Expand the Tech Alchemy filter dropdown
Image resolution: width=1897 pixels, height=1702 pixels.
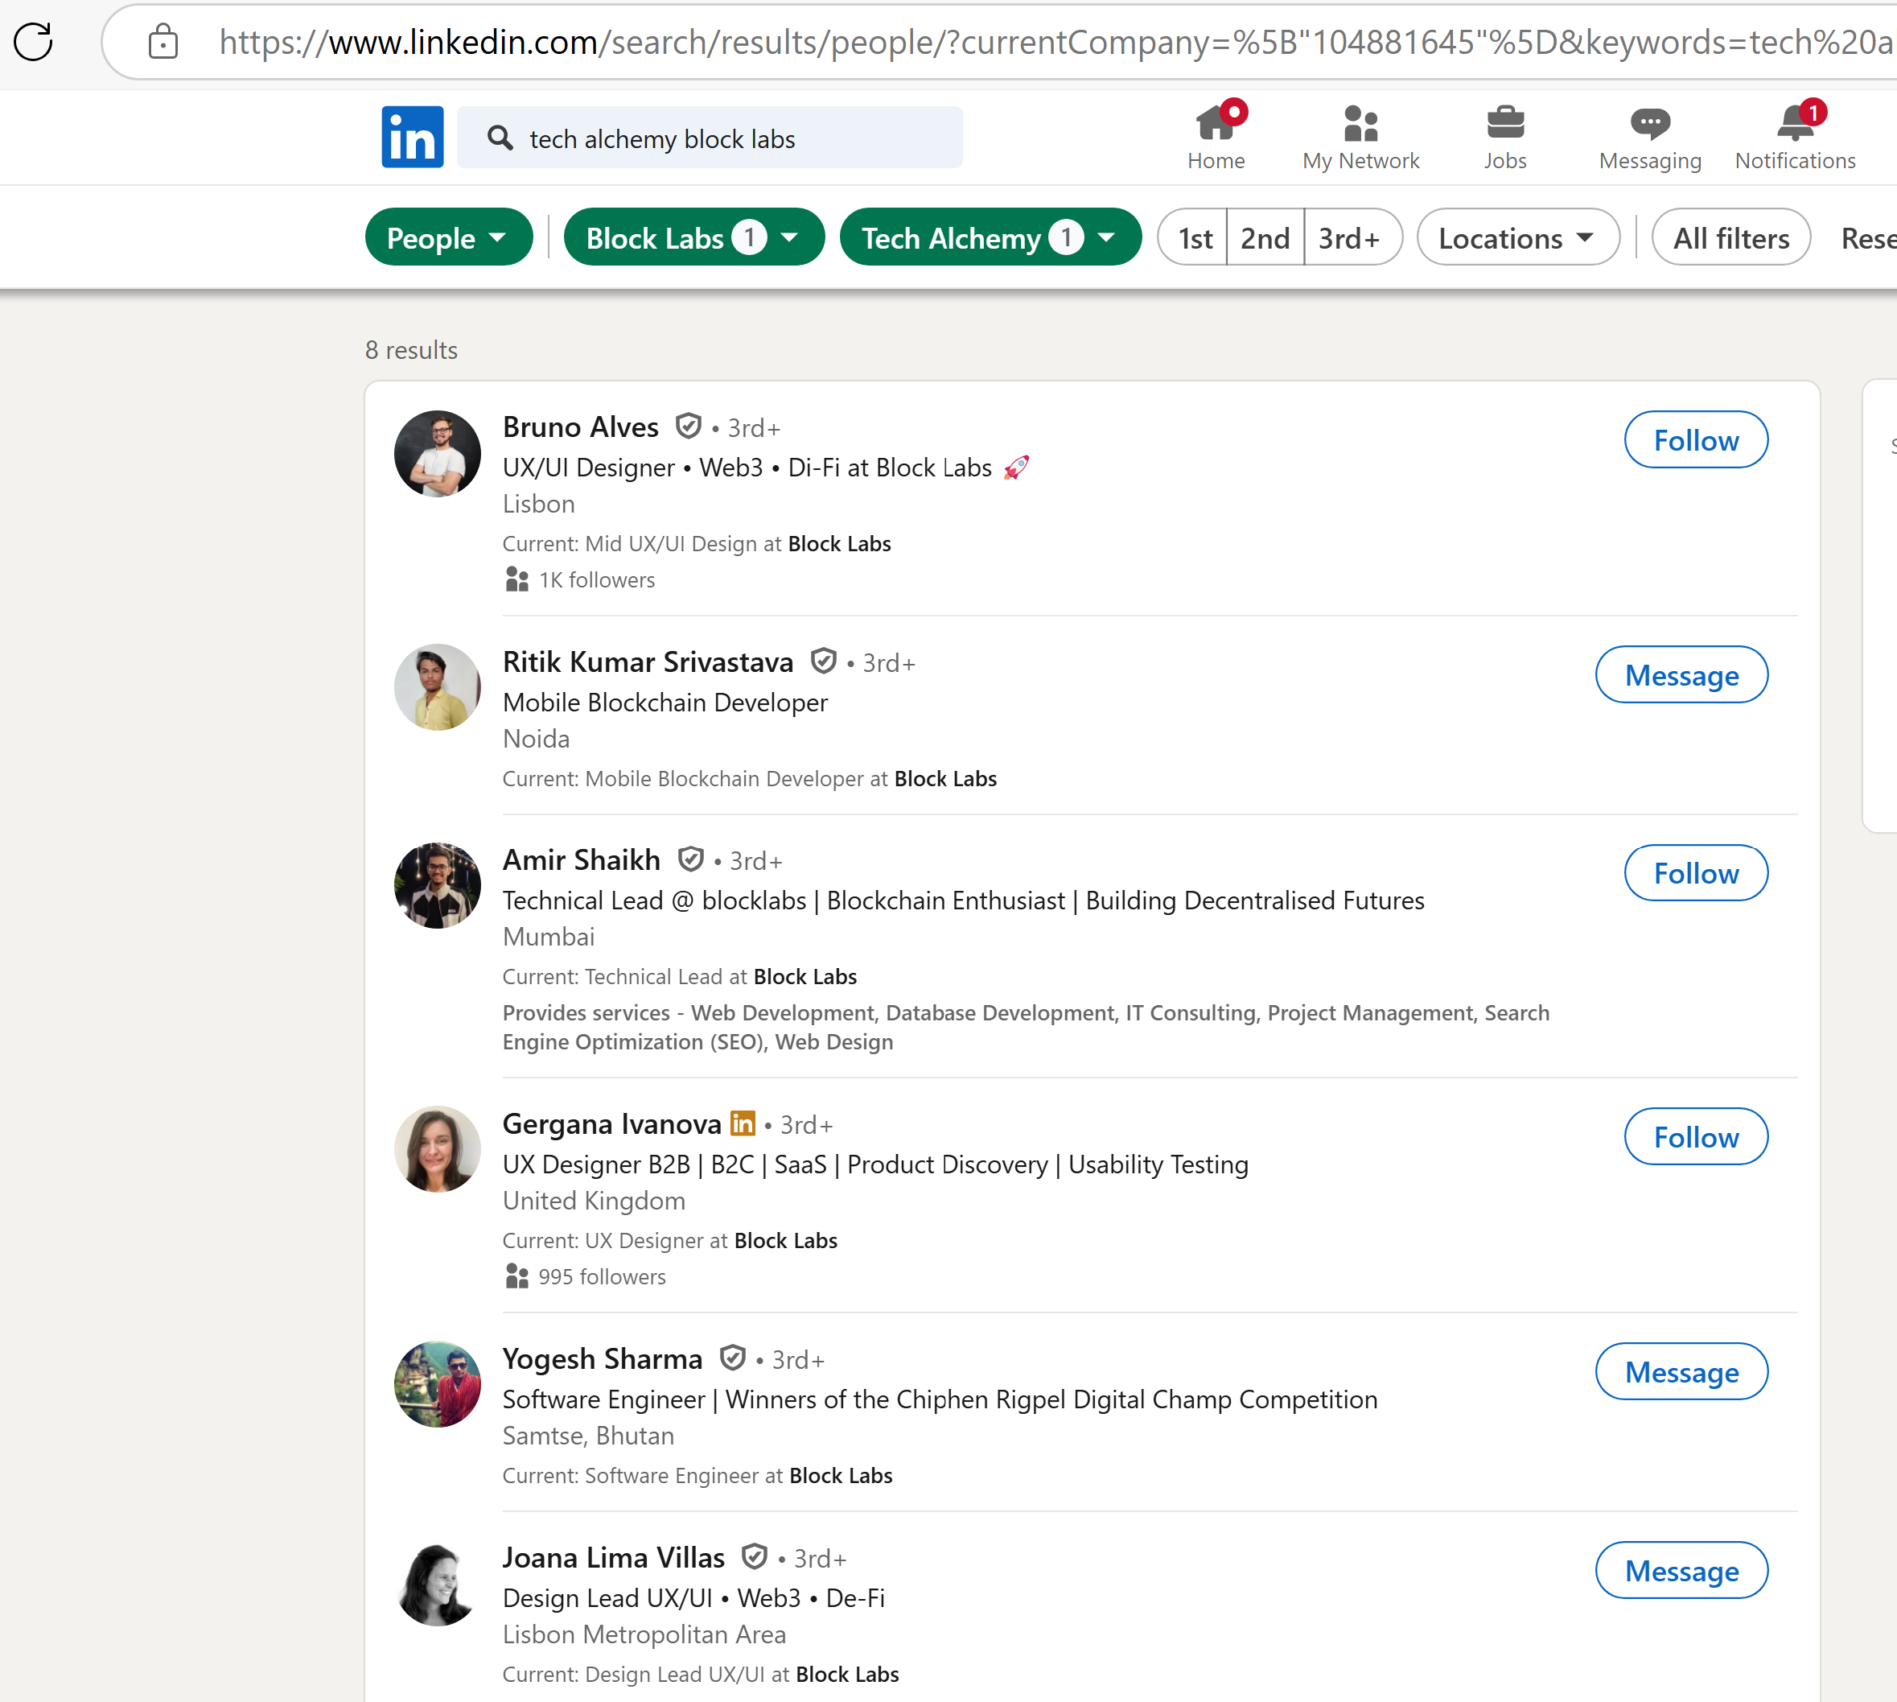click(x=990, y=238)
